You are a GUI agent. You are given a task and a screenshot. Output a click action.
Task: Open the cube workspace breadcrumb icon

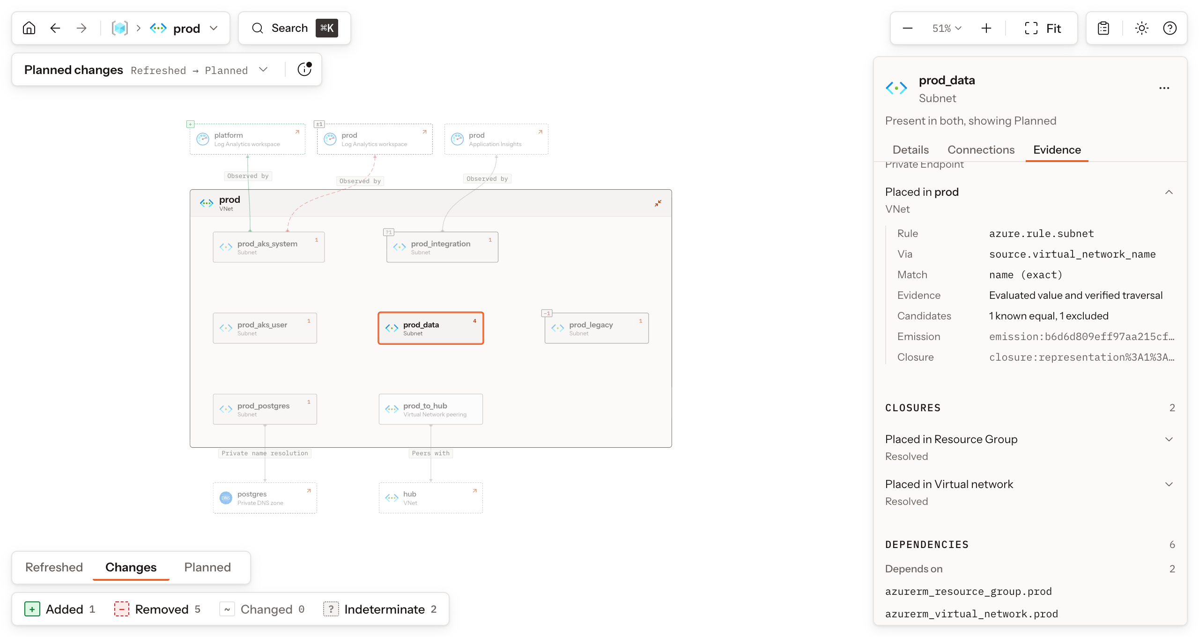click(x=120, y=28)
